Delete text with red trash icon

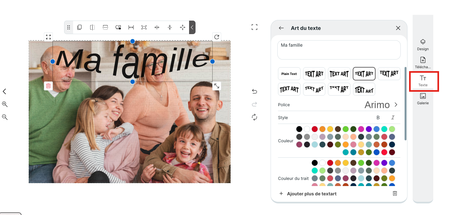point(48,86)
